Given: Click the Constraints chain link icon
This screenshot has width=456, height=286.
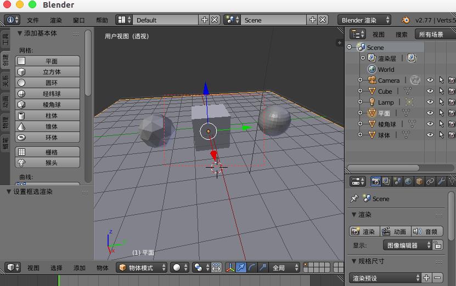Looking at the screenshot, I should coord(430,181).
